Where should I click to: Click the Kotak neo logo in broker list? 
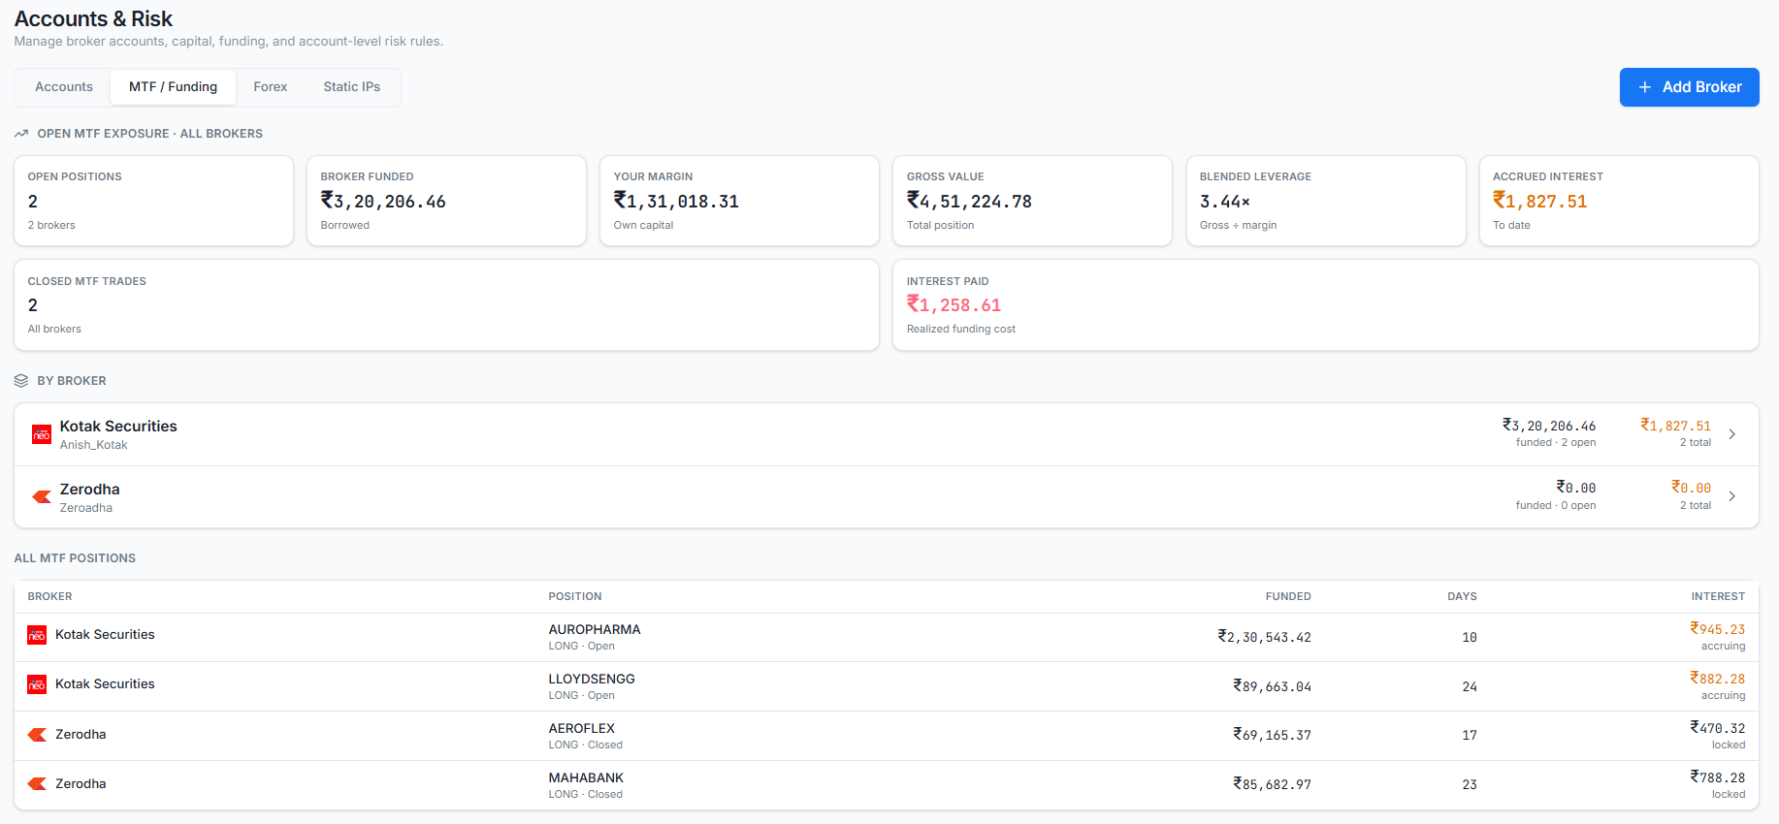click(42, 434)
